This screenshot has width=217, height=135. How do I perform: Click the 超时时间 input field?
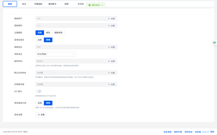[70, 61]
